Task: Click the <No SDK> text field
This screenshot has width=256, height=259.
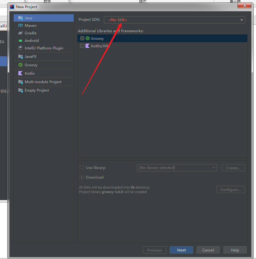Action: coord(174,20)
